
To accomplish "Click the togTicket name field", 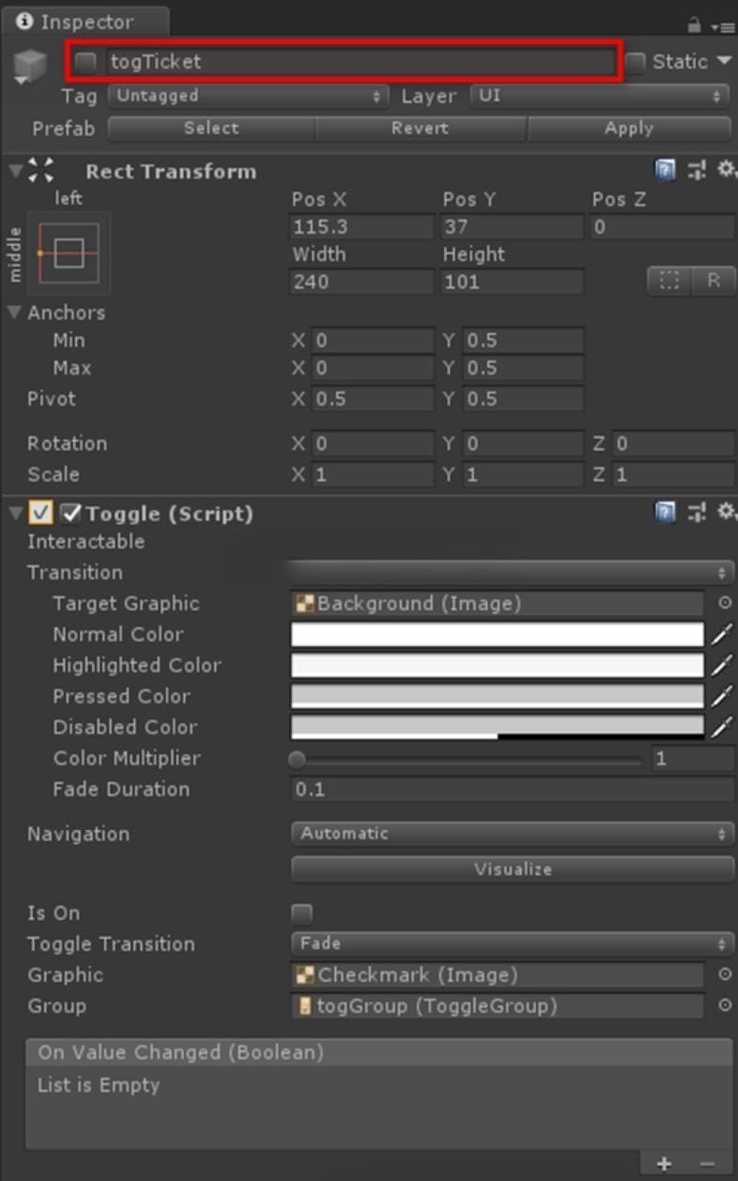I will (x=360, y=62).
